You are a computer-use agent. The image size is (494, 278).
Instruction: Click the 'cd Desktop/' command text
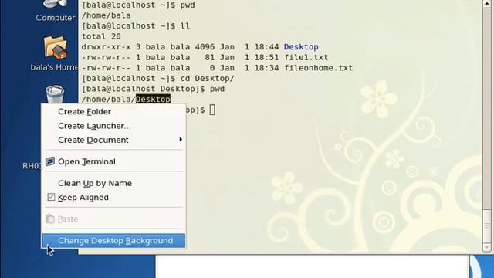pos(208,79)
